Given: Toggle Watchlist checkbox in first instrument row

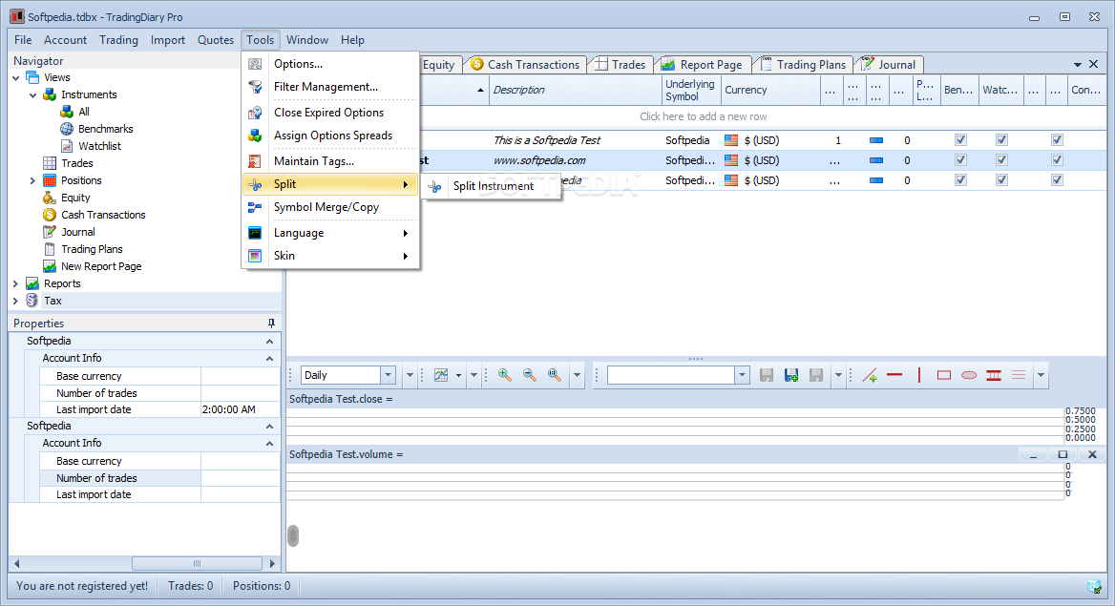Looking at the screenshot, I should pyautogui.click(x=1002, y=140).
